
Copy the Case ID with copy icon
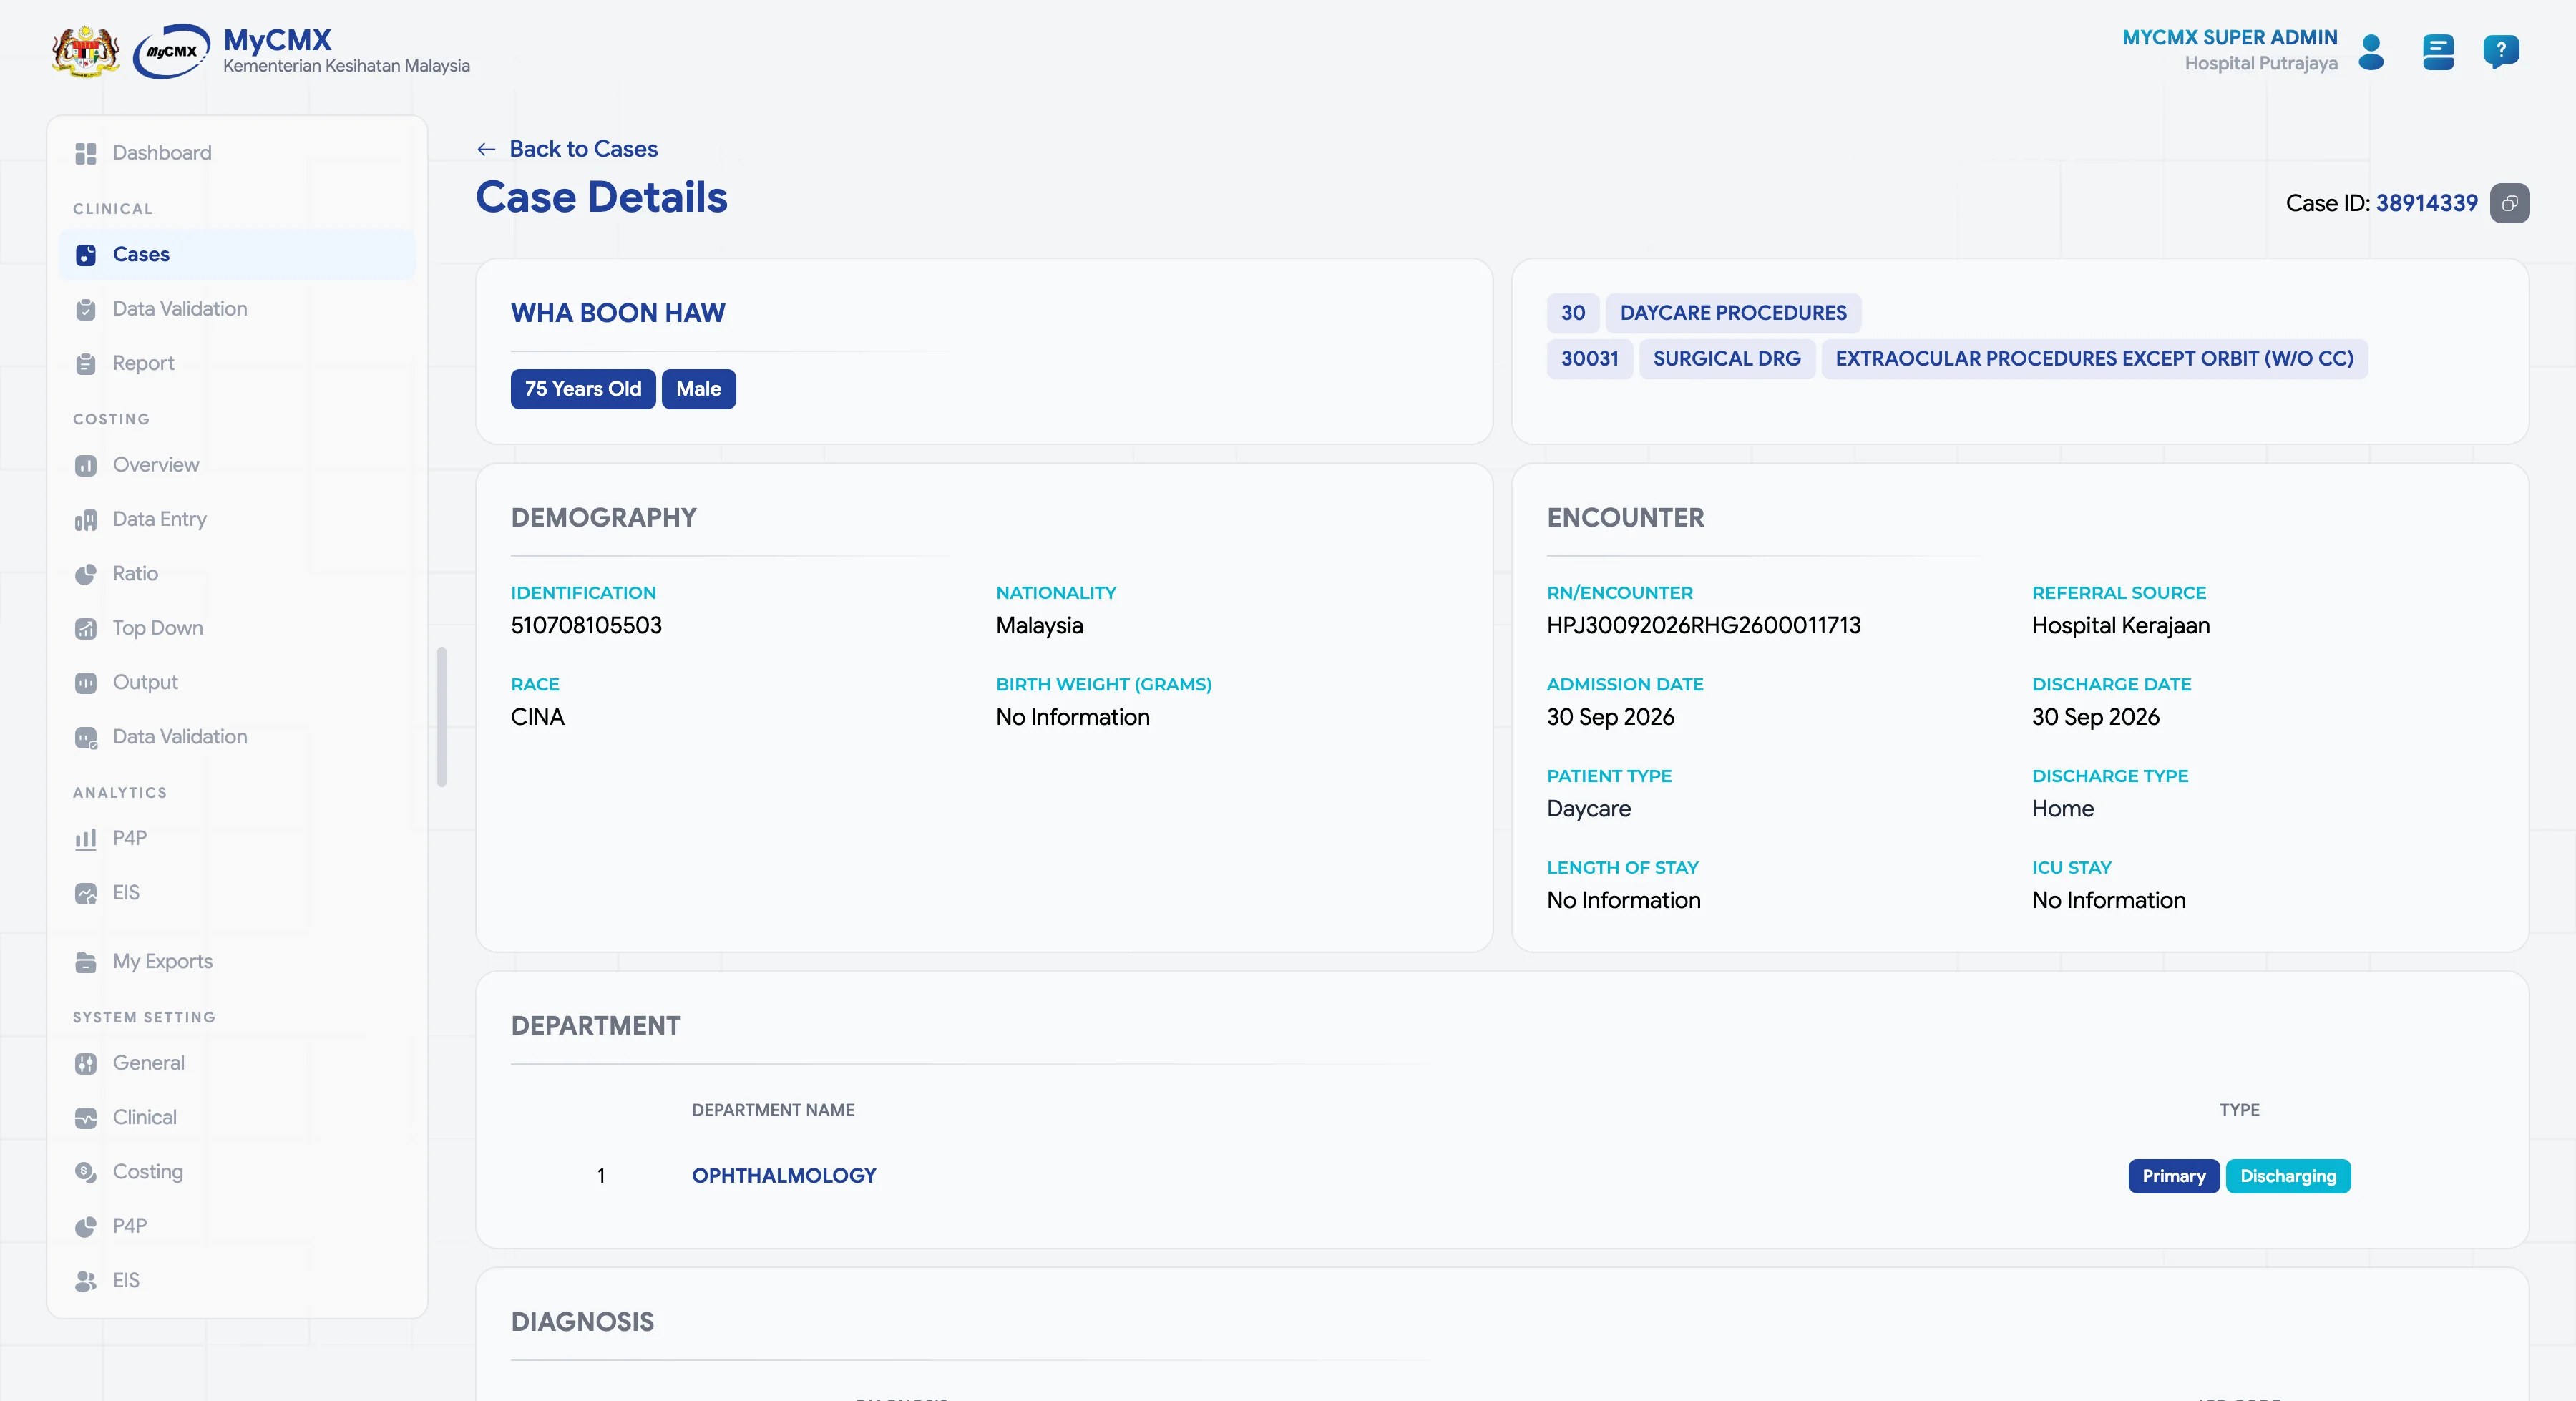(x=2509, y=203)
